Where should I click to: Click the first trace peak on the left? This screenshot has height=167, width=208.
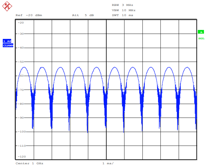coord(24,67)
